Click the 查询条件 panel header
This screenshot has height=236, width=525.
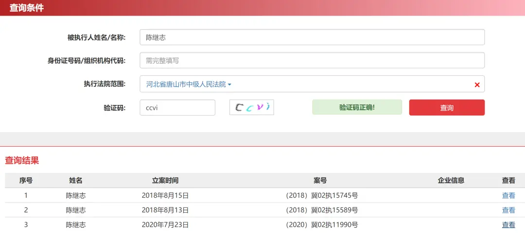coord(27,8)
